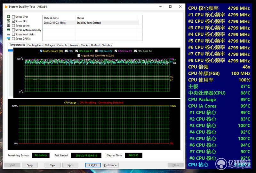Enable the Stress CPU checkbox
The width and height of the screenshot is (256, 173).
[x=13, y=17]
